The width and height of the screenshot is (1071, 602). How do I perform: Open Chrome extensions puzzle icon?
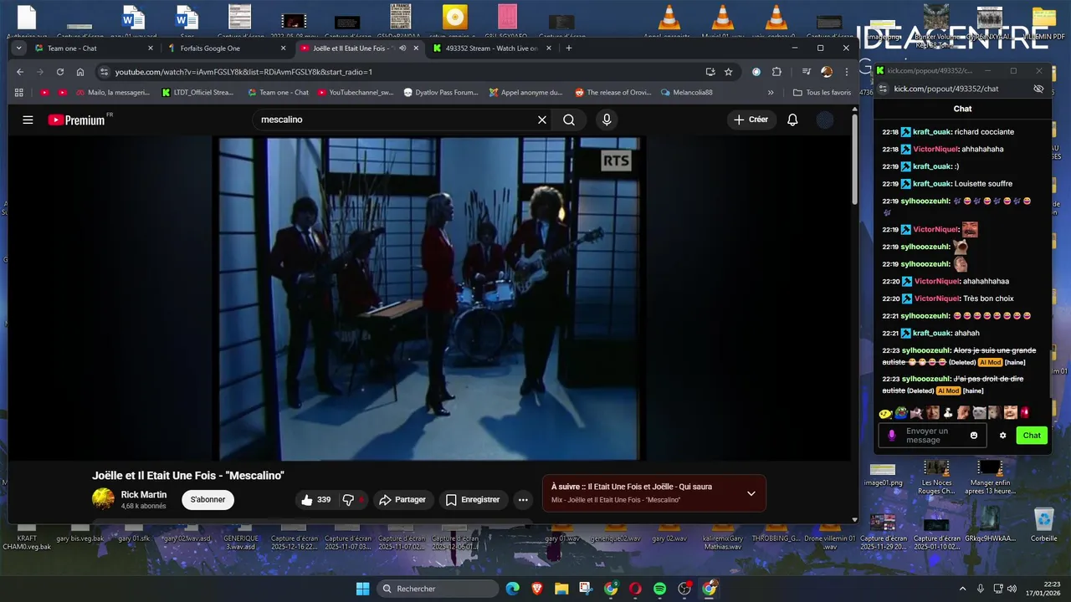click(776, 72)
